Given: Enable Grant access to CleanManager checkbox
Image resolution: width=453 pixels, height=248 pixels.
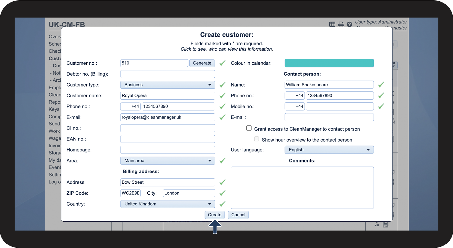Looking at the screenshot, I should [x=249, y=128].
